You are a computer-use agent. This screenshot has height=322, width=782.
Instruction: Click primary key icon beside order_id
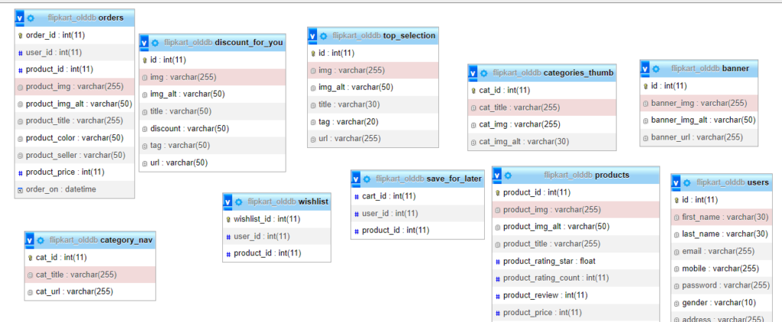[x=21, y=35]
